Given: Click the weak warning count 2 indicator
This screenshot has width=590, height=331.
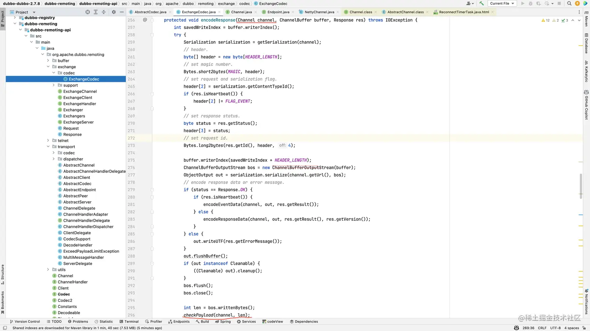Looking at the screenshot, I should click(556, 20).
